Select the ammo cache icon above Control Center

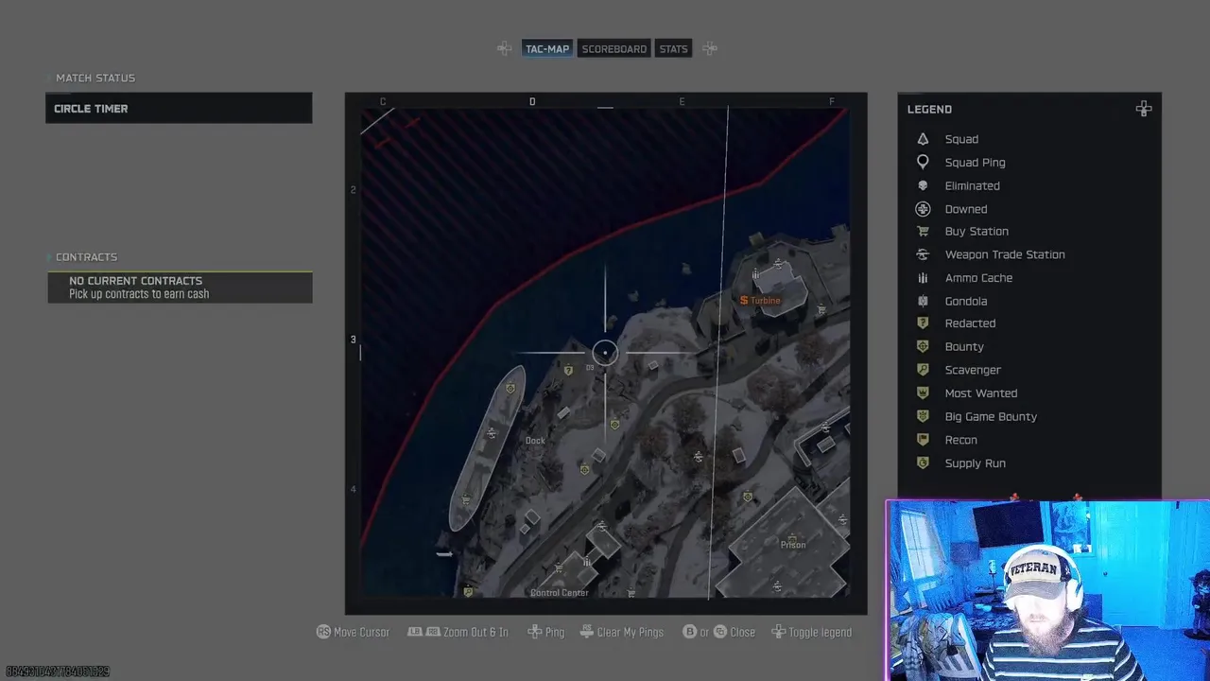tap(587, 562)
